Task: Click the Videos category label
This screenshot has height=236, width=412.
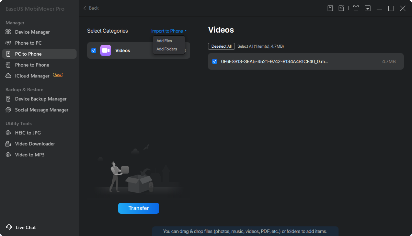Action: pyautogui.click(x=123, y=50)
